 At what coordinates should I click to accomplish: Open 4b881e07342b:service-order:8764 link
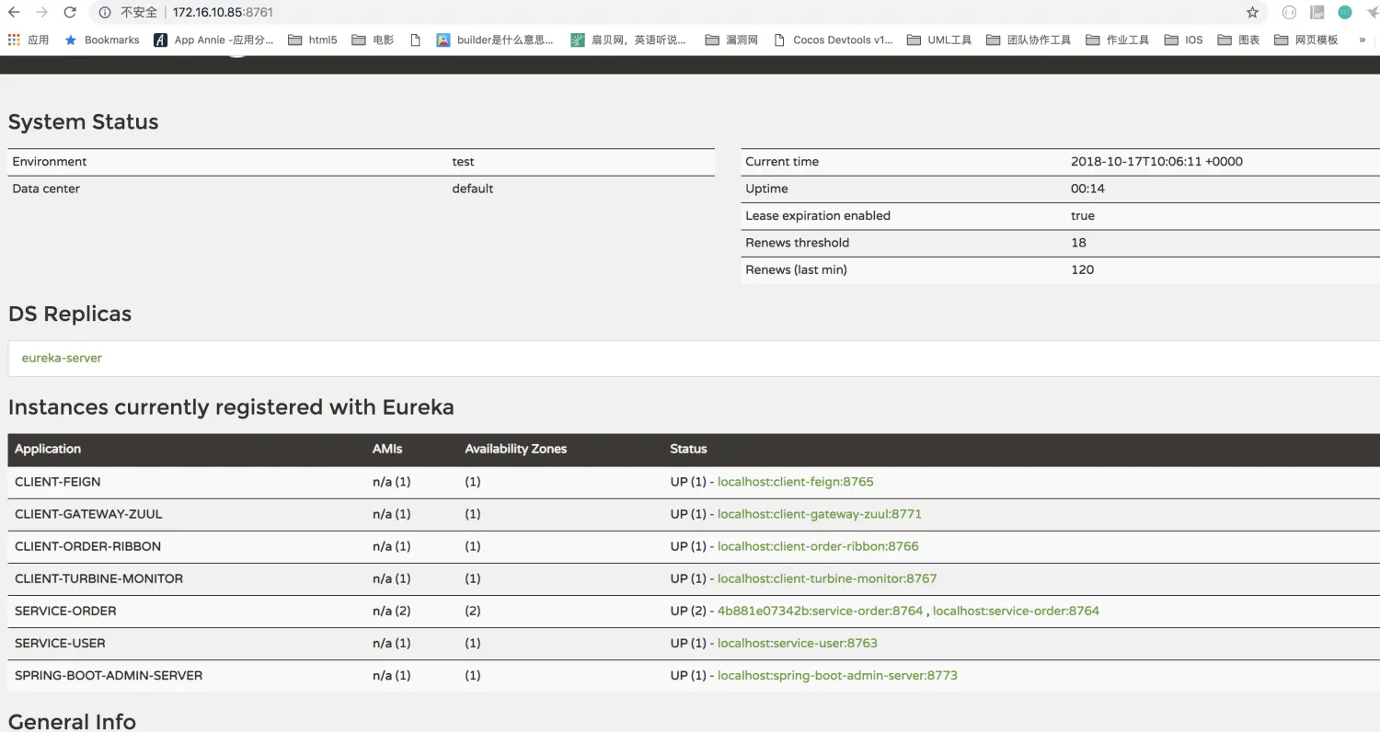(820, 611)
